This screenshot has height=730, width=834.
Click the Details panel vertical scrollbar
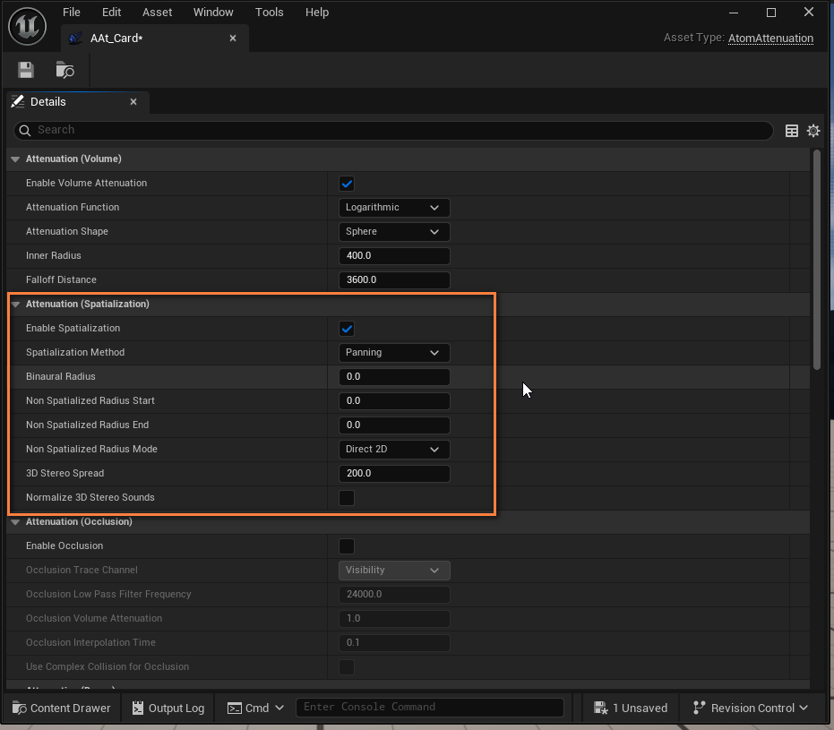tap(817, 260)
